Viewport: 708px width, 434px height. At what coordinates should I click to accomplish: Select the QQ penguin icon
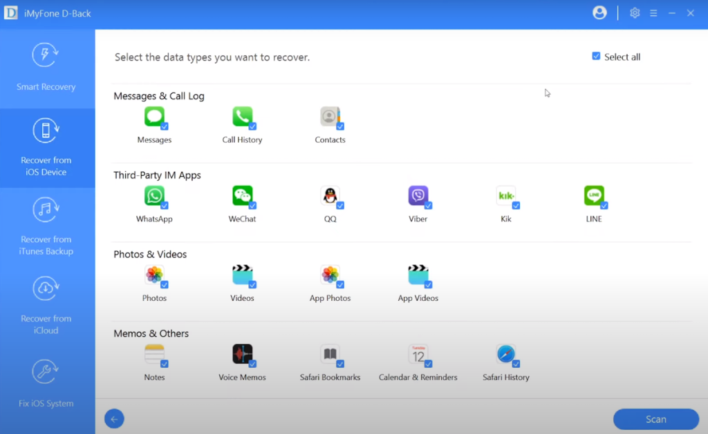[x=330, y=196]
